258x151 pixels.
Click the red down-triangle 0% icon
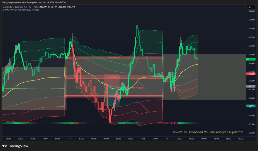pyautogui.click(x=185, y=132)
